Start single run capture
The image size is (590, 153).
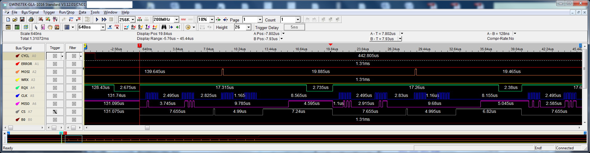[x=97, y=20]
